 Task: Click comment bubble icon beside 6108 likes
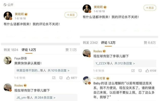coord(140,71)
